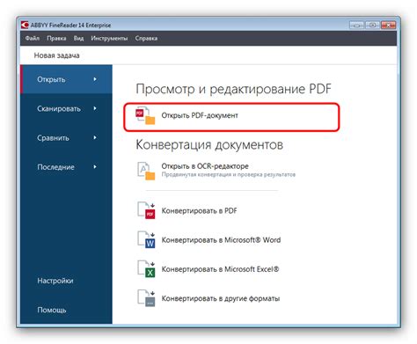Click the Новая задача heading
The image size is (417, 344).
click(56, 55)
